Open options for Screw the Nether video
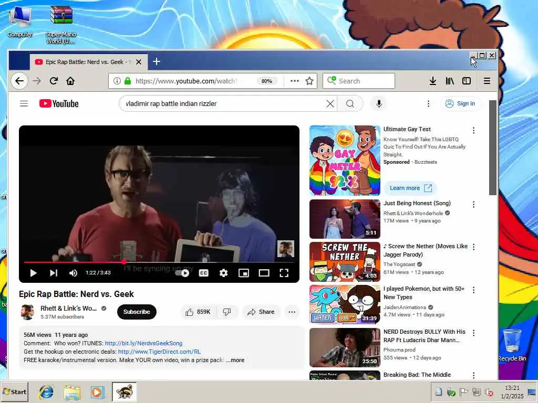The height and width of the screenshot is (403, 538). coord(473,247)
